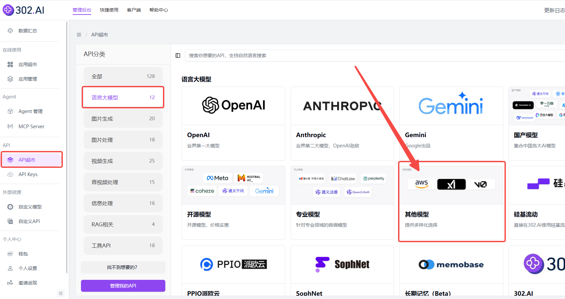The height and width of the screenshot is (299, 565).
Task: Open the 国产模型 card
Action: (537, 124)
